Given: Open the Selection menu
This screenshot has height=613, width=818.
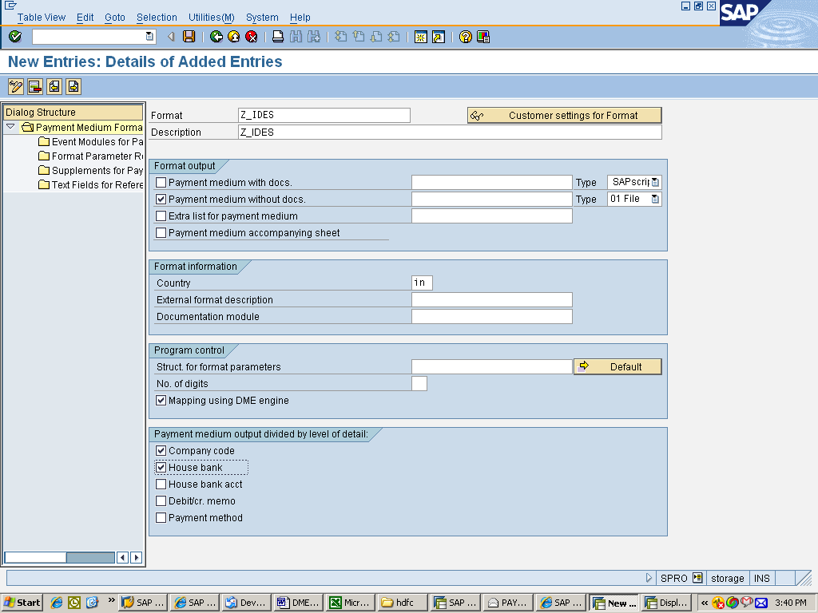Looking at the screenshot, I should (157, 18).
